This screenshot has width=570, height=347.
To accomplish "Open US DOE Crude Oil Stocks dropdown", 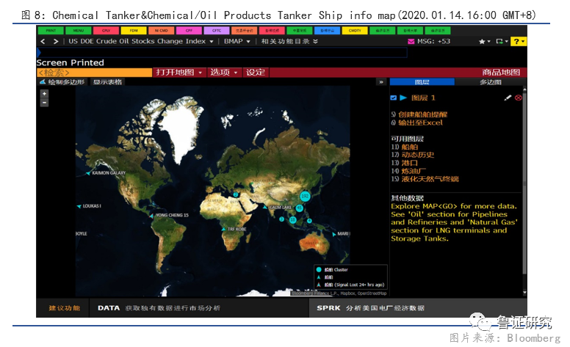I will (x=141, y=41).
